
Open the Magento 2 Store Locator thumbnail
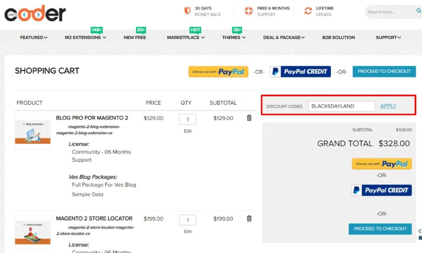(x=33, y=232)
